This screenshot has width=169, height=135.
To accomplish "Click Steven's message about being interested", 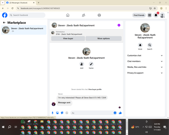I will point(82,98).
